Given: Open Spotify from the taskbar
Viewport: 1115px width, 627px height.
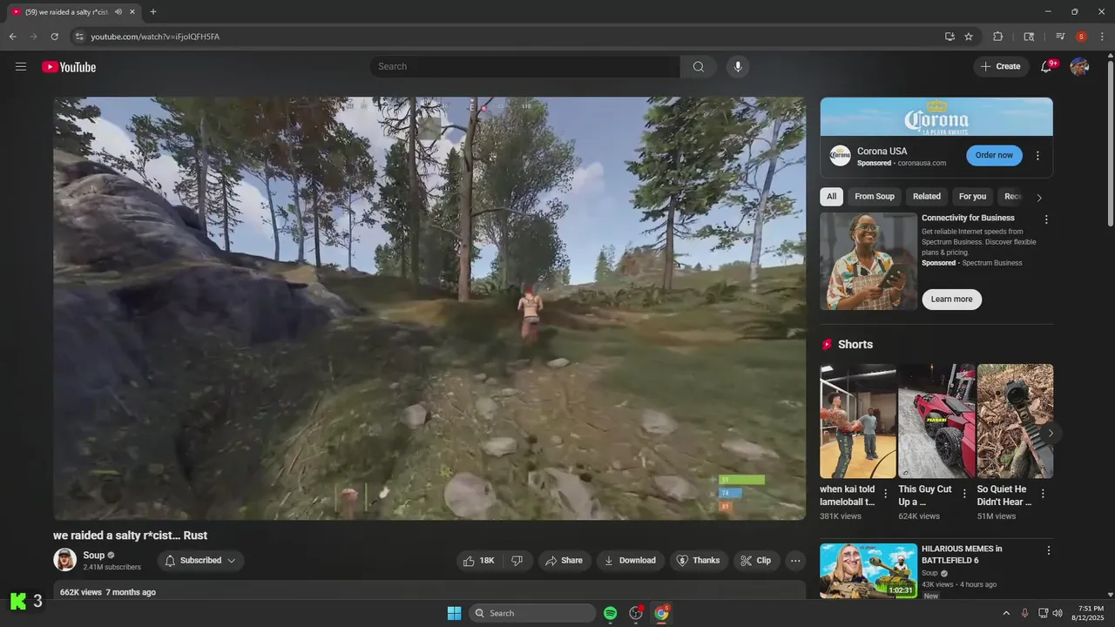Looking at the screenshot, I should tap(610, 613).
